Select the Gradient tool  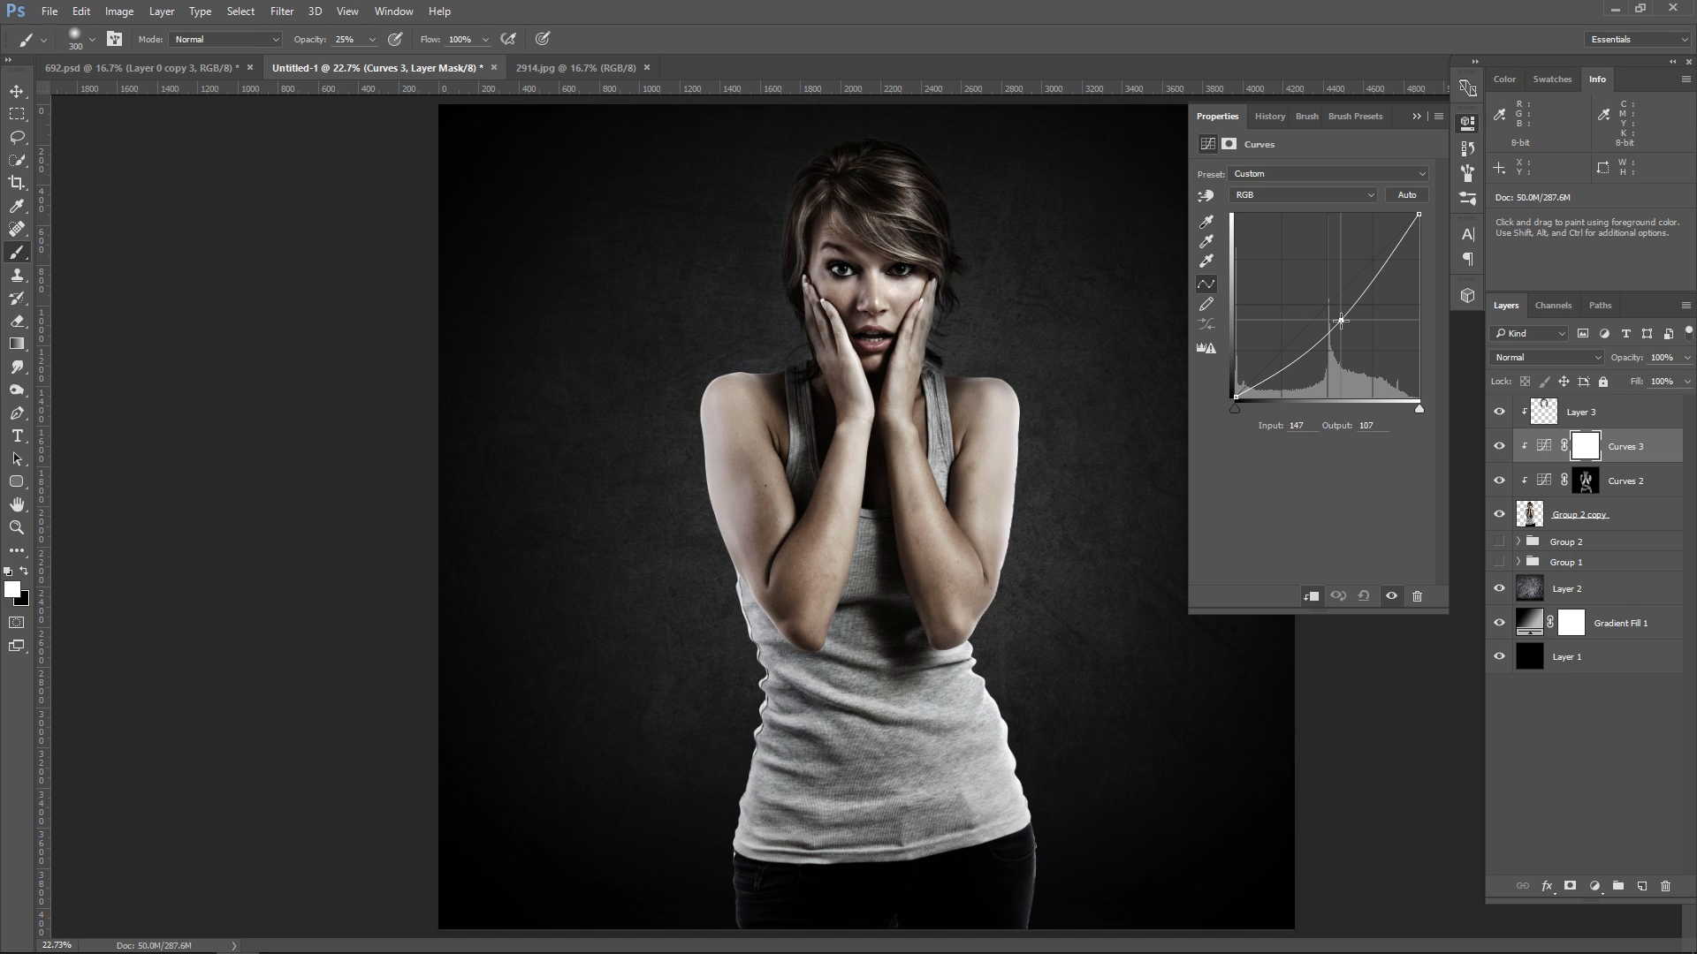17,344
